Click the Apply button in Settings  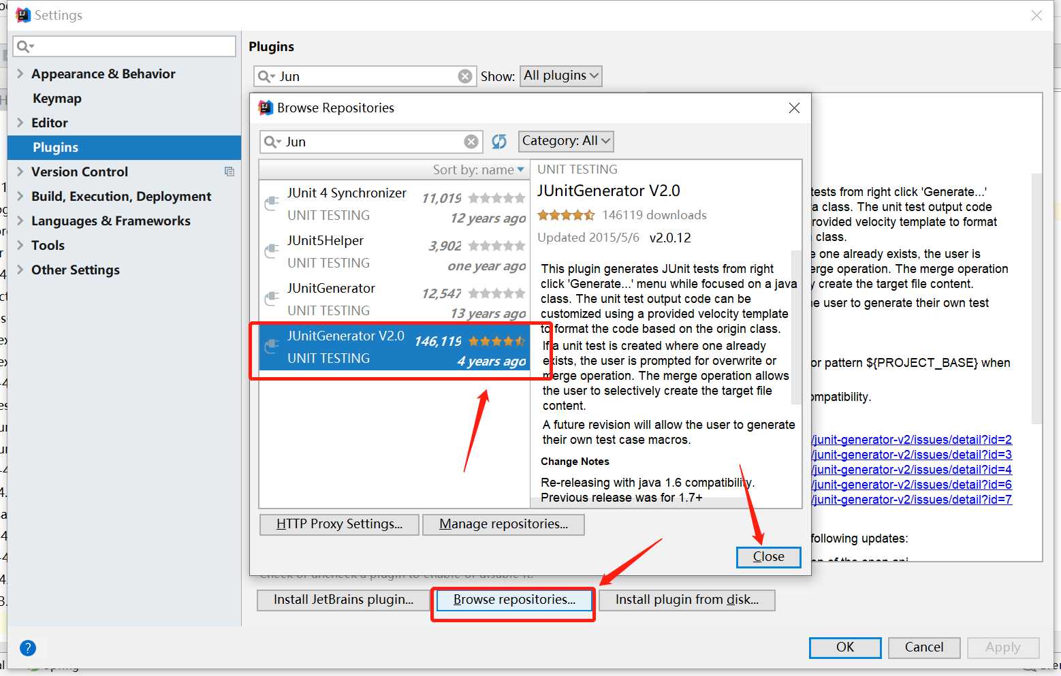(1003, 647)
